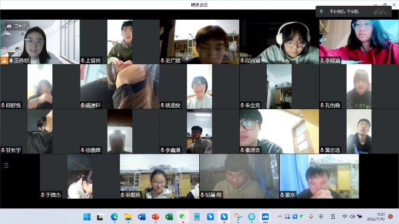
Task: Open PowerPoint from the taskbar
Action: coord(155,216)
